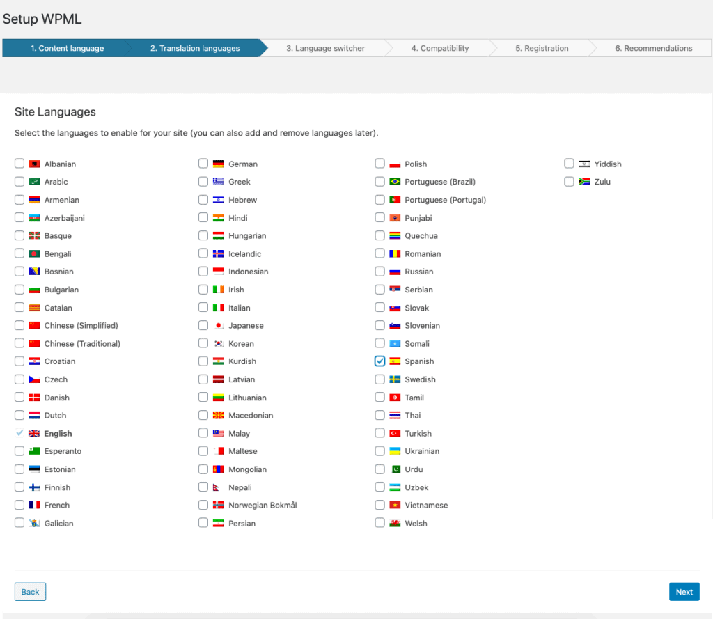This screenshot has height=619, width=713.
Task: Enable the Russian language checkbox
Action: point(379,272)
